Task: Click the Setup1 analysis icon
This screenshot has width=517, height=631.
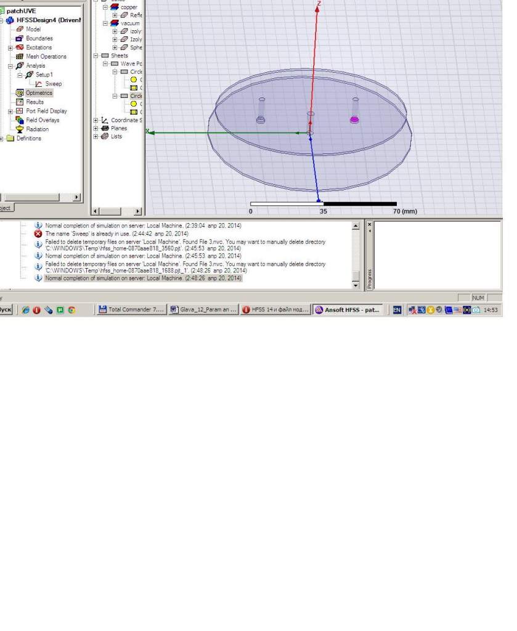Action: click(x=29, y=75)
